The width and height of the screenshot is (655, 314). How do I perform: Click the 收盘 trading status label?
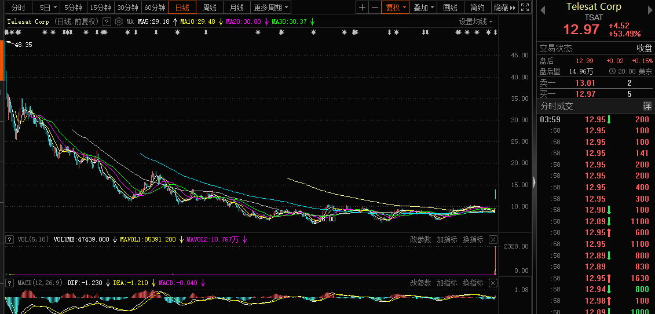pyautogui.click(x=644, y=49)
